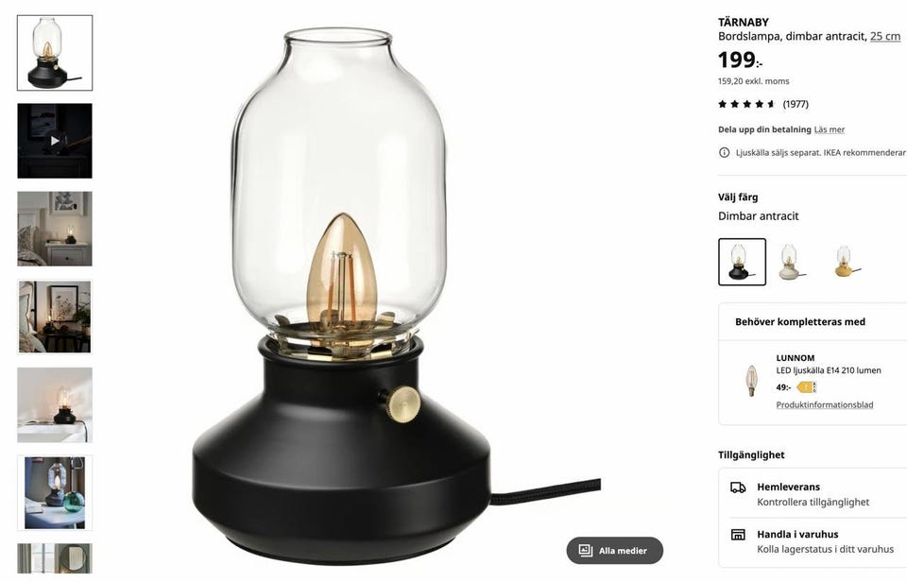The width and height of the screenshot is (907, 582).
Task: Open the Läs mer payment link
Action: pos(829,129)
